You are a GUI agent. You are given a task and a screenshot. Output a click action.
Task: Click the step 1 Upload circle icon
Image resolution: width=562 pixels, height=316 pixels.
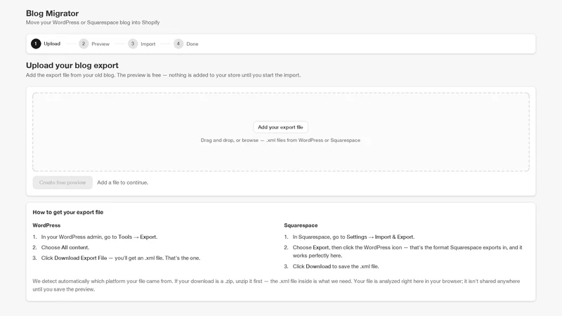tap(36, 44)
